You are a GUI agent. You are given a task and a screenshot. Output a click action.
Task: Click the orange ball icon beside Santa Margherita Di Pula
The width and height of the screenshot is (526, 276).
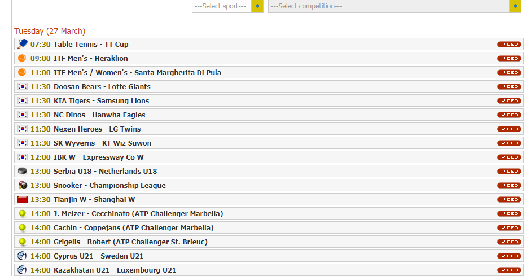click(22, 72)
